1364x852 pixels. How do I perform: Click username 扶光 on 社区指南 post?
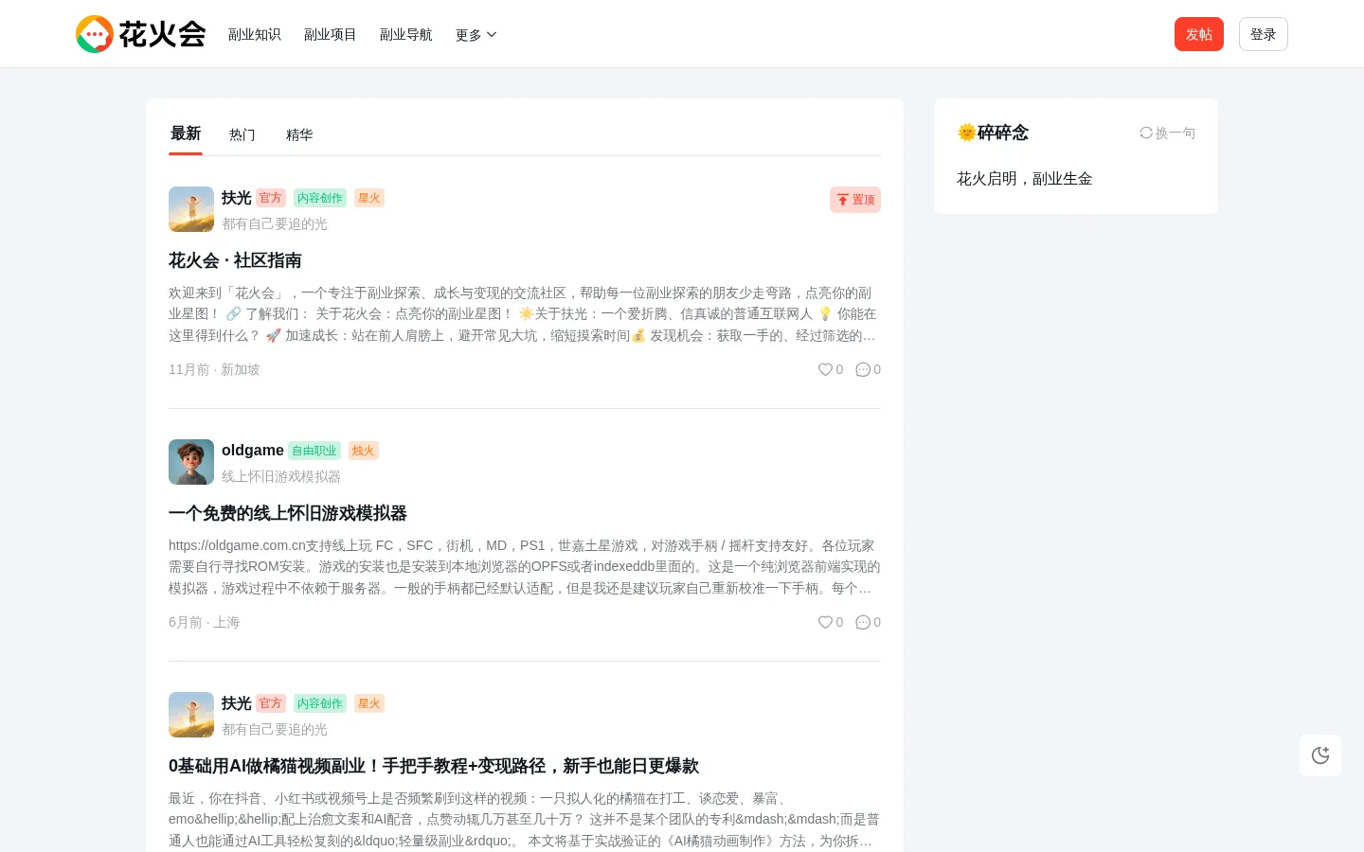(237, 198)
